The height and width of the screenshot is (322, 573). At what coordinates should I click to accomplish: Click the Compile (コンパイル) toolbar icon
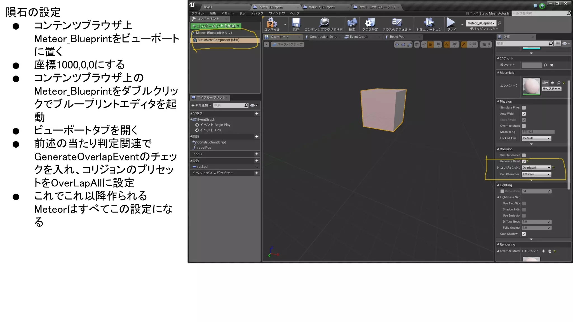pos(272,22)
